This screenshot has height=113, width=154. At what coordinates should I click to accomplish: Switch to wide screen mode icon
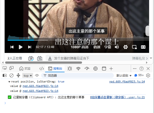[x=143, y=47]
